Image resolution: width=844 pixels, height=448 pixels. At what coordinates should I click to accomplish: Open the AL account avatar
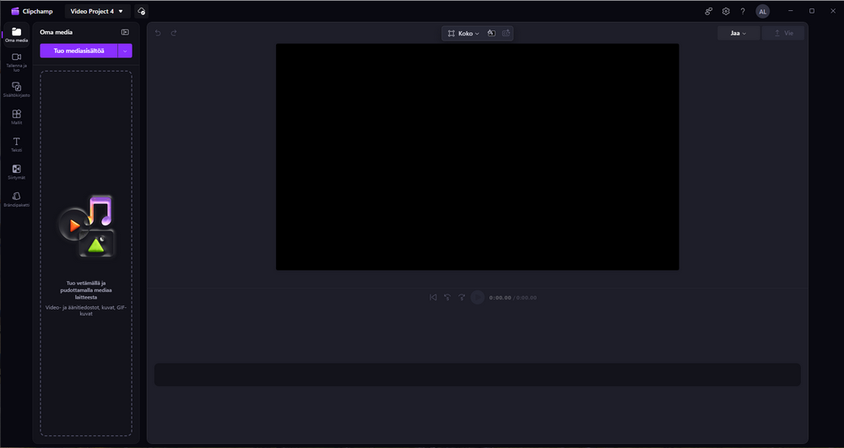point(762,11)
